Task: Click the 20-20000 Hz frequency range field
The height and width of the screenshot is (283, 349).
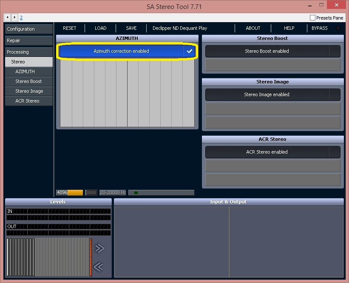Action: click(x=113, y=192)
